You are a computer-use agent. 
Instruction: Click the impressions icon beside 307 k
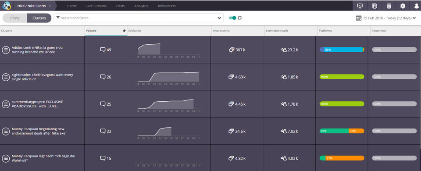tap(232, 50)
